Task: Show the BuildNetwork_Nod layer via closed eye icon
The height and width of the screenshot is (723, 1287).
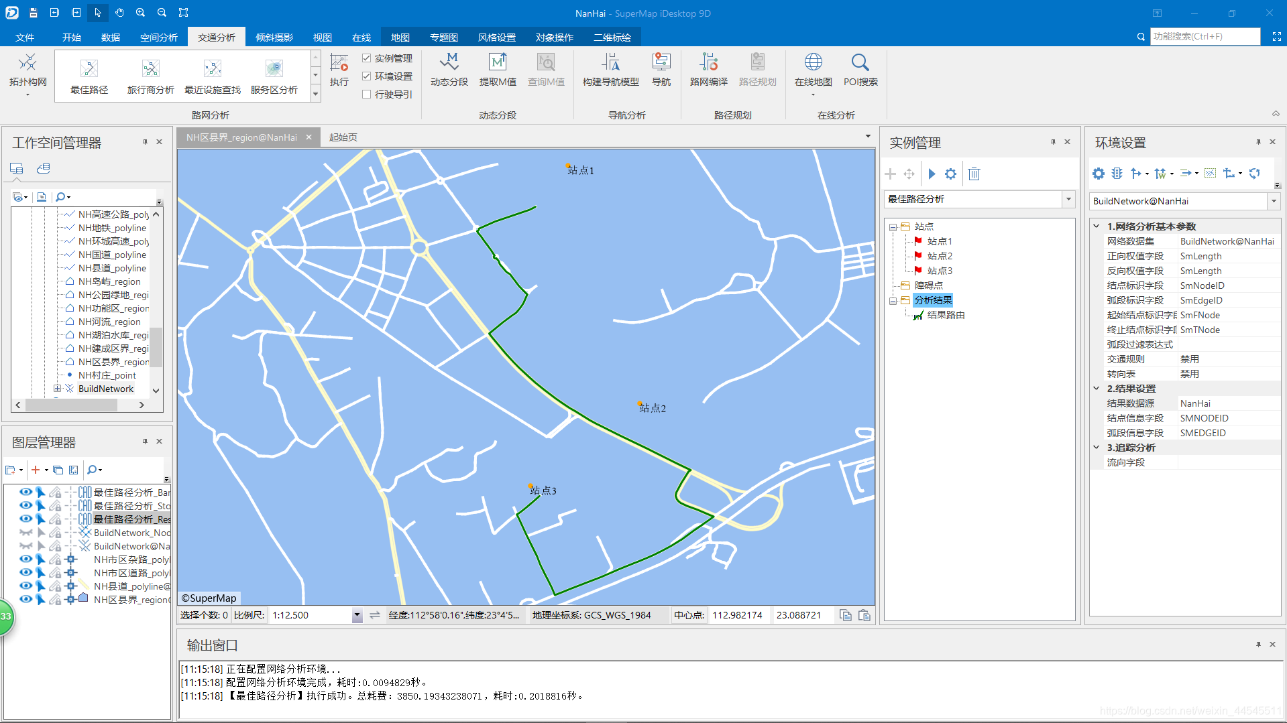Action: coord(25,533)
